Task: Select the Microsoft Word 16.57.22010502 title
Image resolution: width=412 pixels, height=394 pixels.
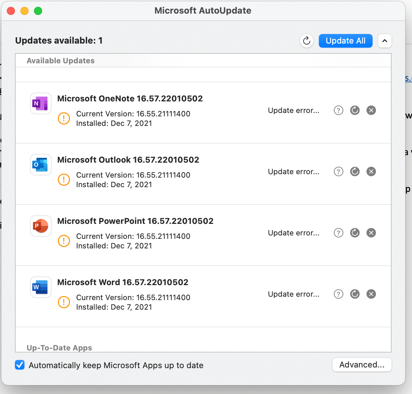Action: (x=123, y=282)
